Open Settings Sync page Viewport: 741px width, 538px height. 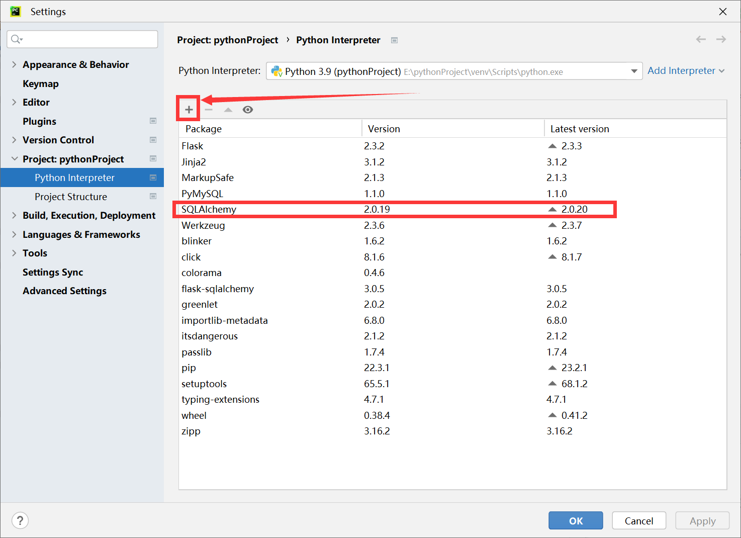pos(53,272)
